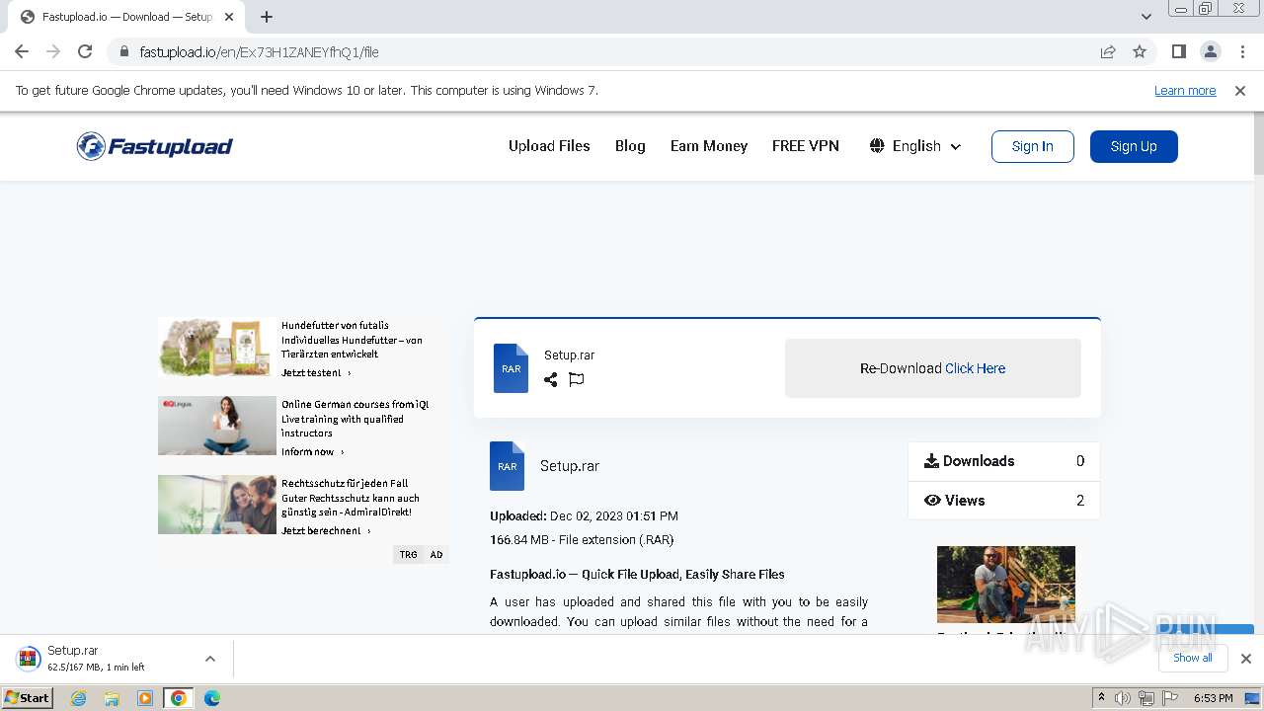Click the Sign In button

click(x=1033, y=146)
